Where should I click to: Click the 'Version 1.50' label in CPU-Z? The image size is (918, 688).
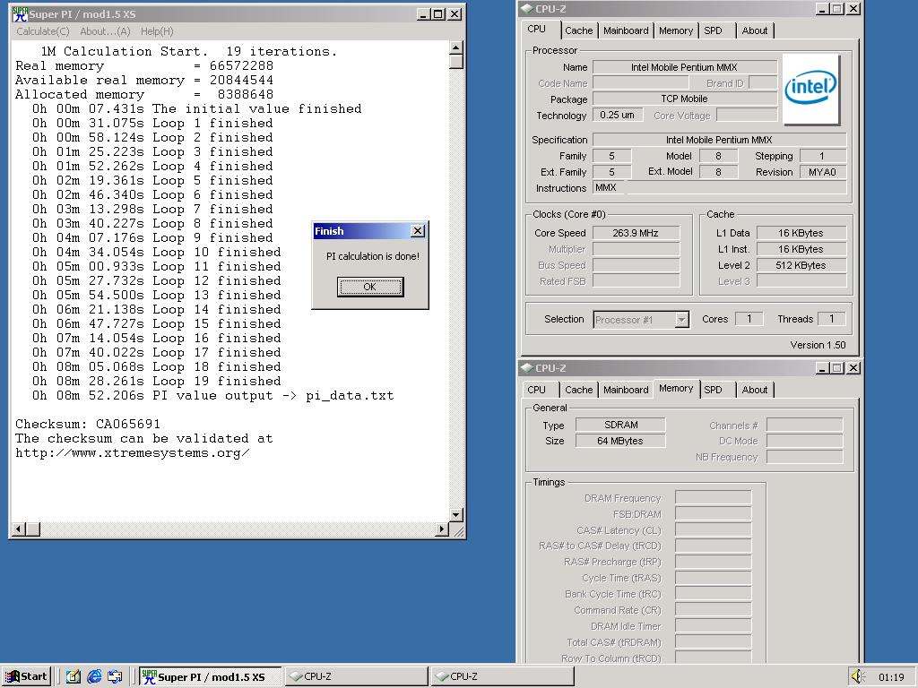point(818,345)
